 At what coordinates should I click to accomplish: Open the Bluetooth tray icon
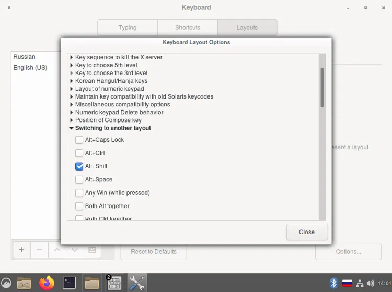pyautogui.click(x=334, y=283)
